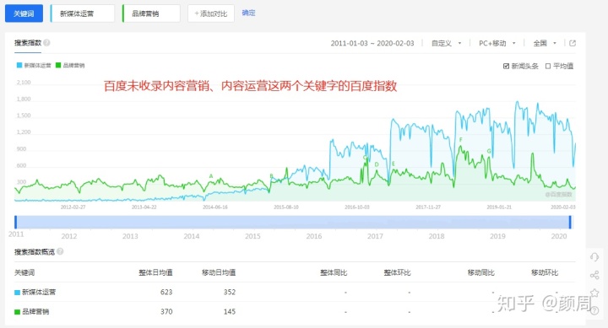Click news marker F on the chart
The height and width of the screenshot is (328, 608).
pyautogui.click(x=461, y=140)
